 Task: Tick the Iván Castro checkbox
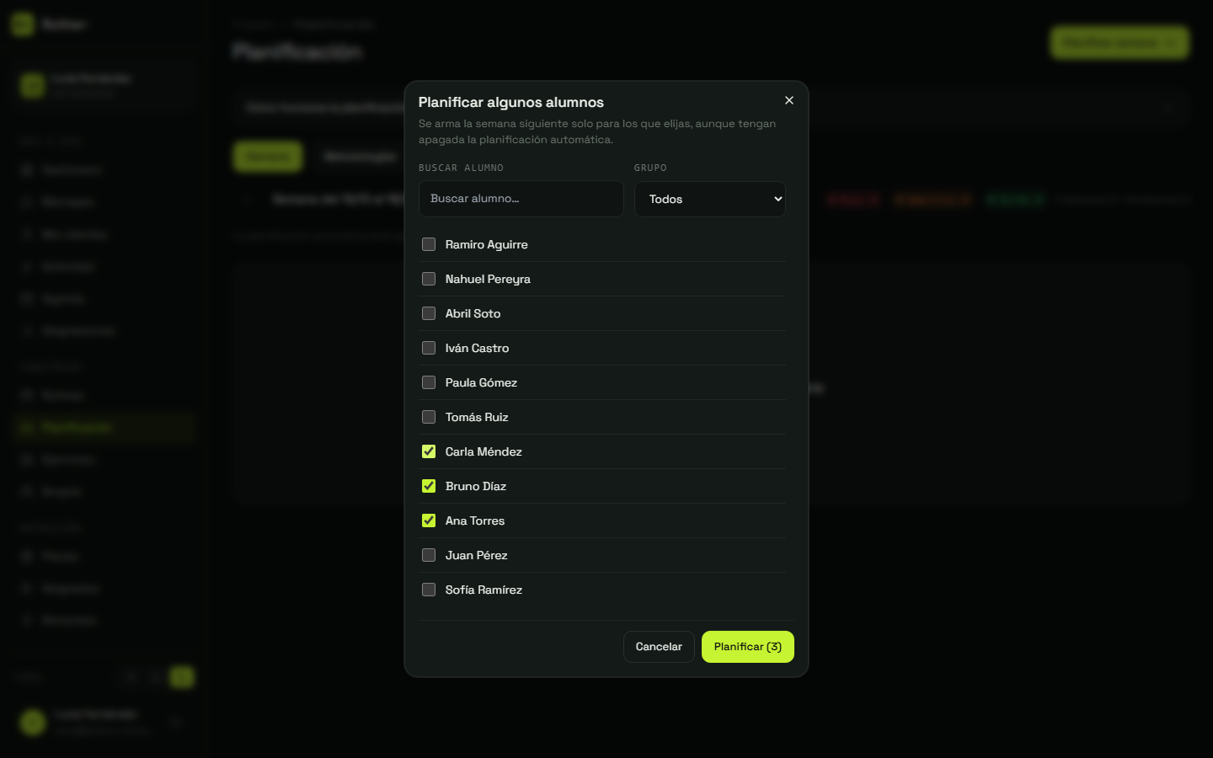(429, 348)
